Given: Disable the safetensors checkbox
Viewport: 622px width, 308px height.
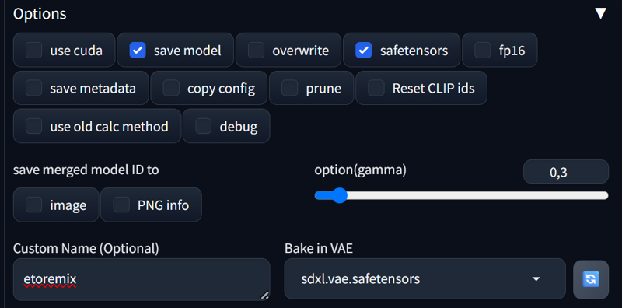Looking at the screenshot, I should pos(363,51).
